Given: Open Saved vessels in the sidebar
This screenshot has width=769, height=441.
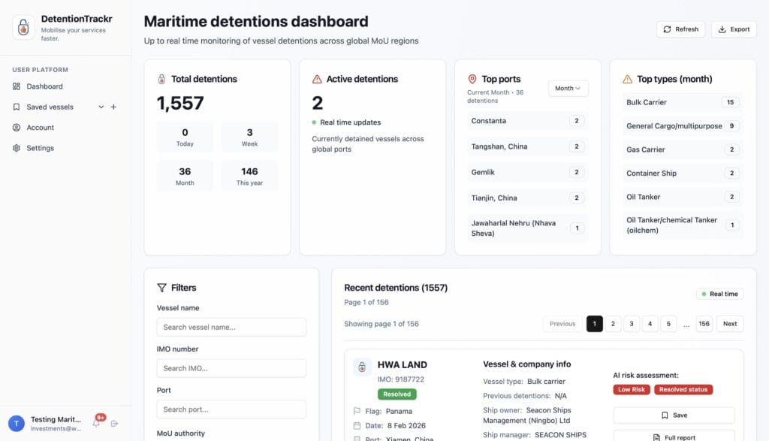Looking at the screenshot, I should click(x=50, y=107).
